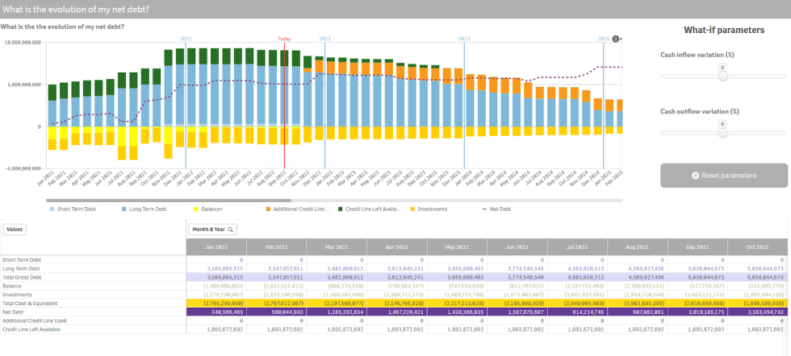Image resolution: width=791 pixels, height=356 pixels.
Task: Click Credit Line Left Available legend entry
Action: [372, 209]
